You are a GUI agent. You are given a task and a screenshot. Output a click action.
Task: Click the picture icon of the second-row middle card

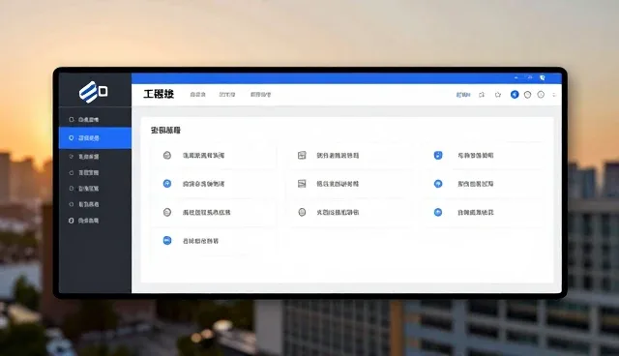point(302,184)
